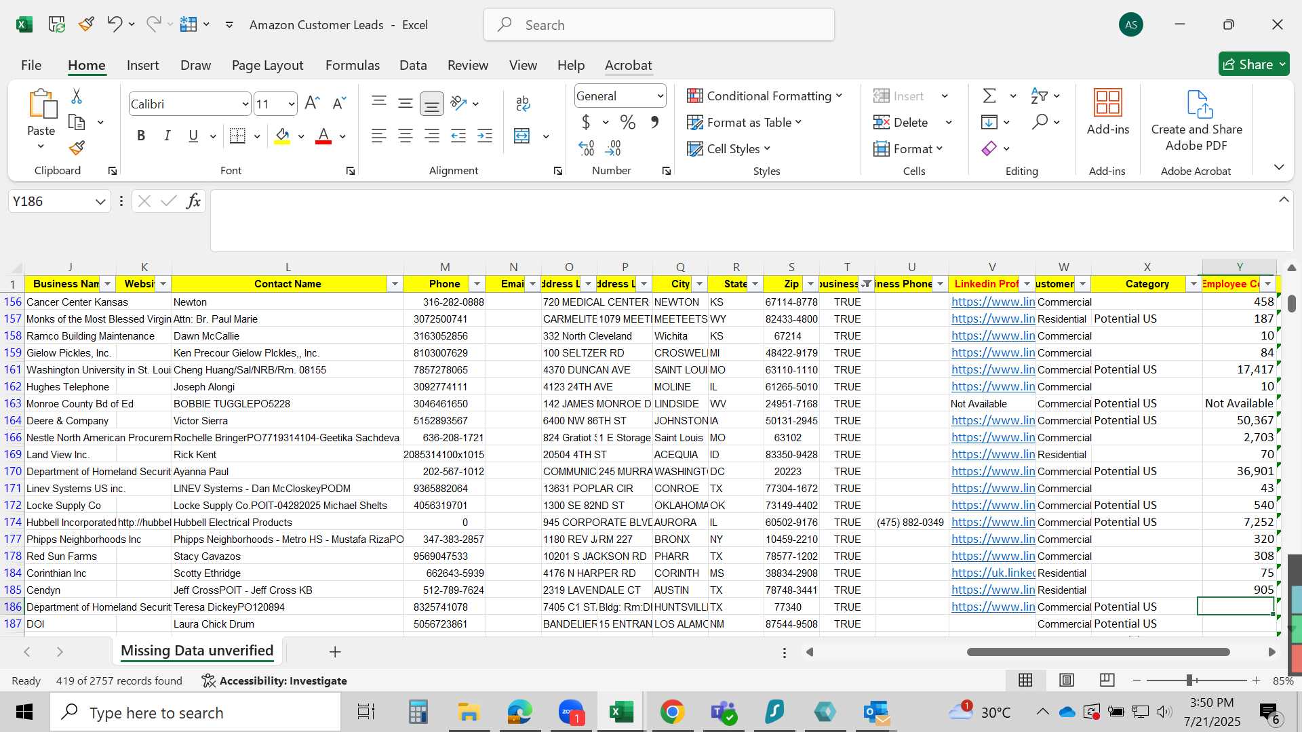Toggle Align Right horizontal alignment
This screenshot has height=732, width=1302.
[431, 136]
